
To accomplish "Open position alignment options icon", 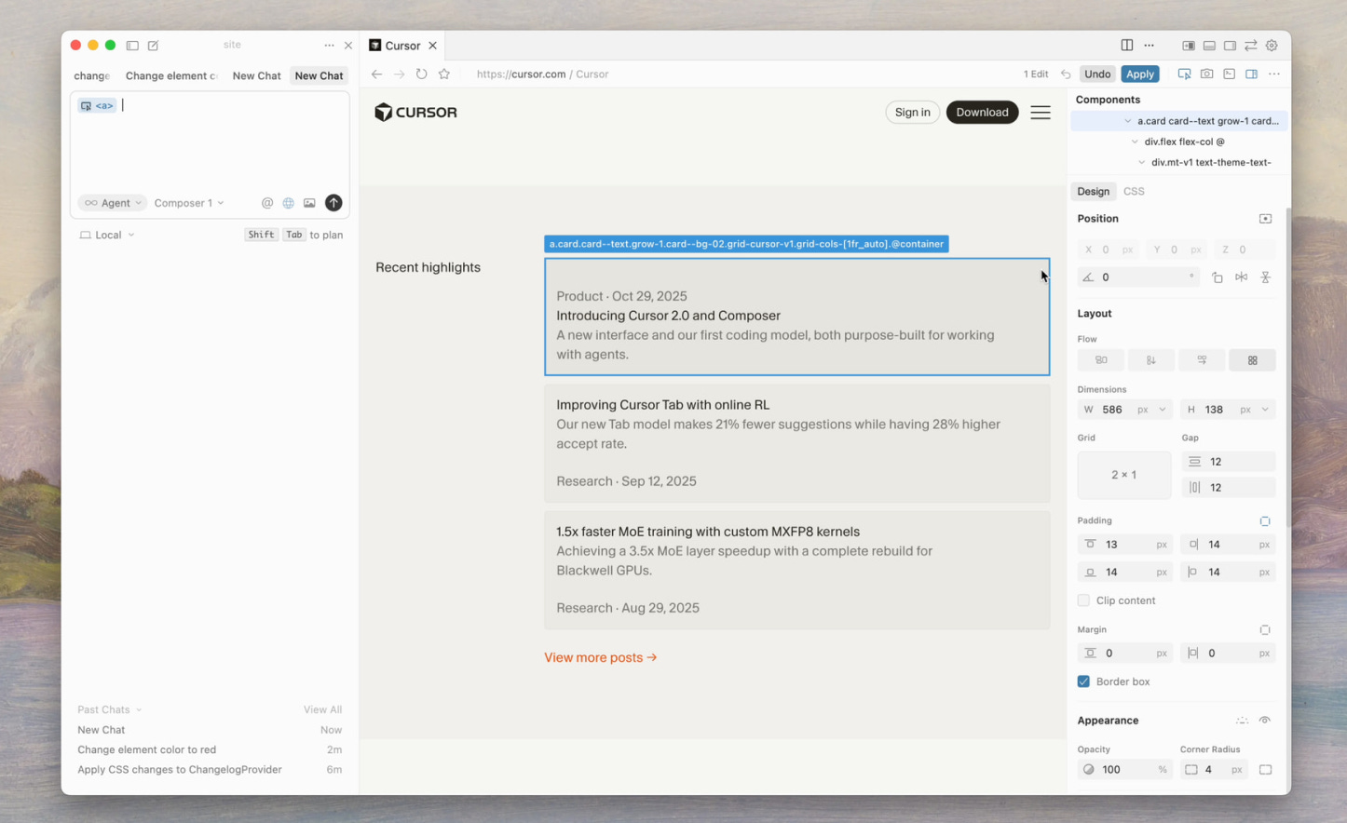I will point(1265,219).
